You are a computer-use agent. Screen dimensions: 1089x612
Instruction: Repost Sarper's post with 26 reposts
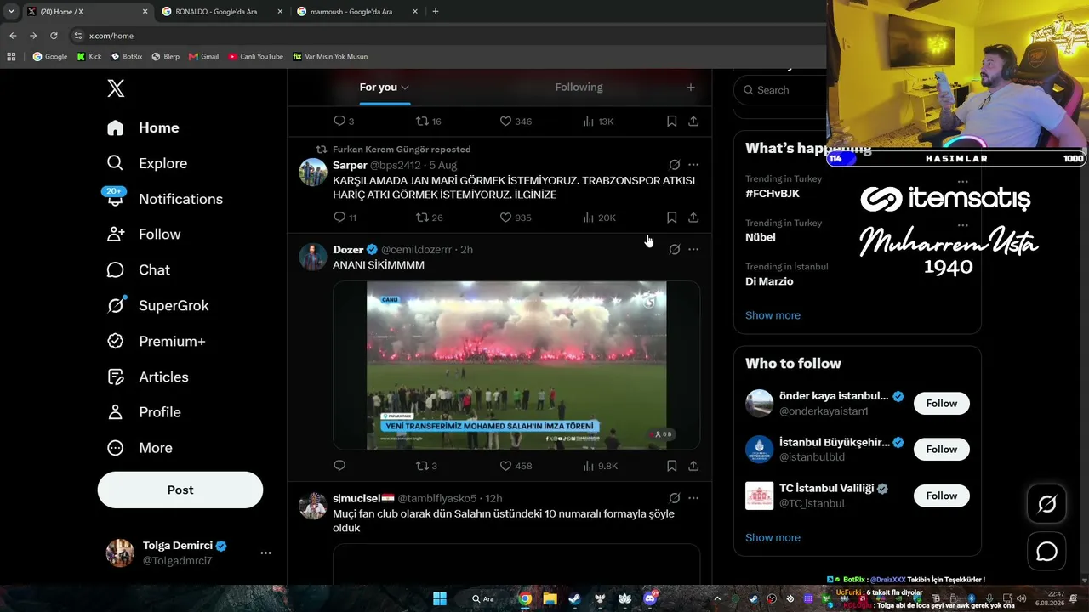point(430,218)
